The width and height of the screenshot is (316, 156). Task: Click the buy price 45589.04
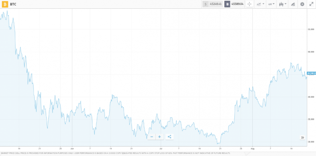[x=237, y=4]
